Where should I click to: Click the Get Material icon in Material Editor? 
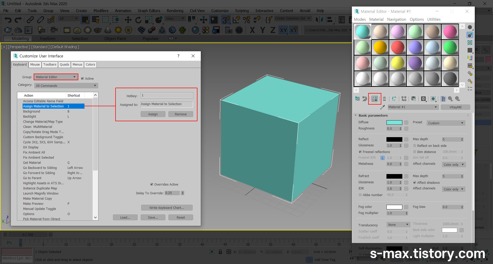[x=357, y=99]
